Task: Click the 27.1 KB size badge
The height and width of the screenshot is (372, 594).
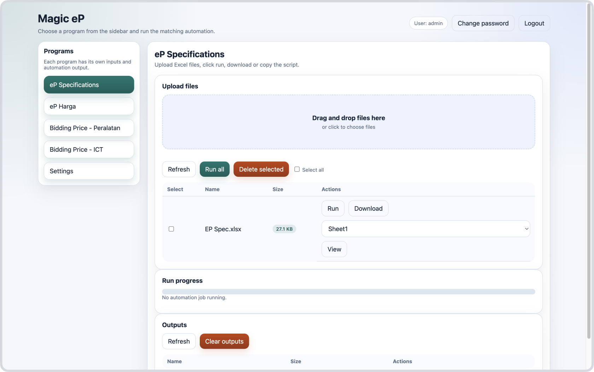Action: tap(284, 229)
